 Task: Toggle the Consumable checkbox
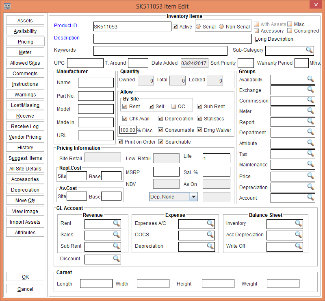point(160,130)
